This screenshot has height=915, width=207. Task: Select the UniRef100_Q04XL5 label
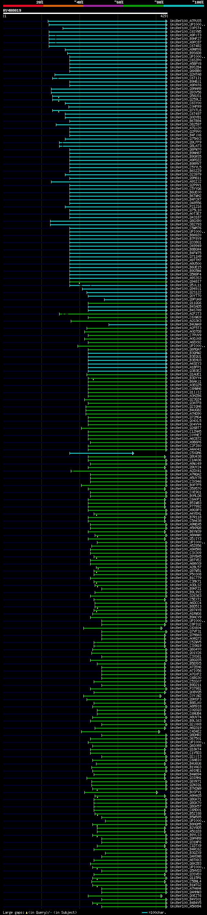(x=186, y=421)
